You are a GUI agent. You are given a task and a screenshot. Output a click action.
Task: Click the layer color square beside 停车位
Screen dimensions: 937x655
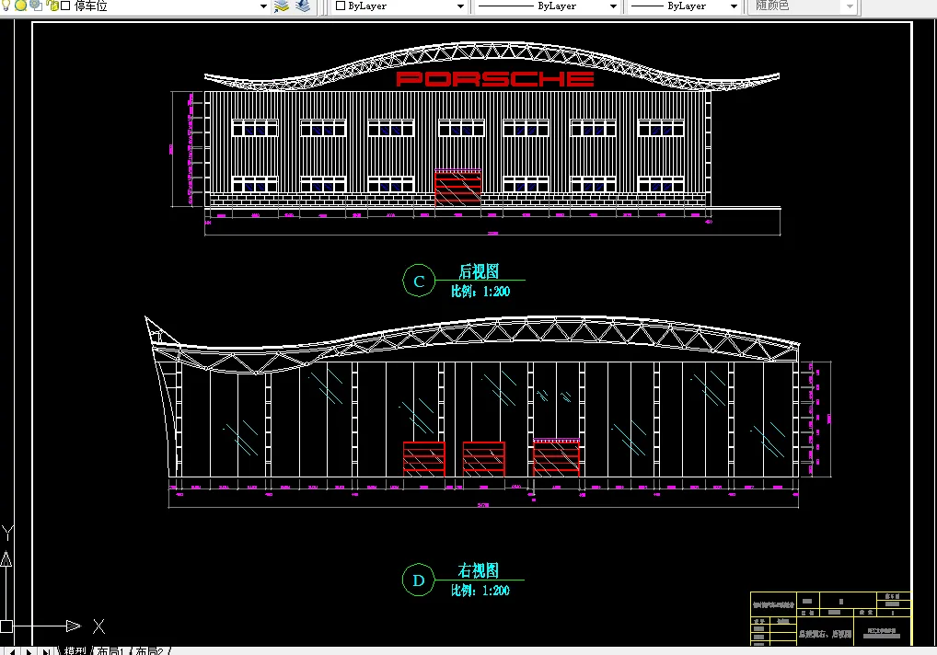(65, 6)
